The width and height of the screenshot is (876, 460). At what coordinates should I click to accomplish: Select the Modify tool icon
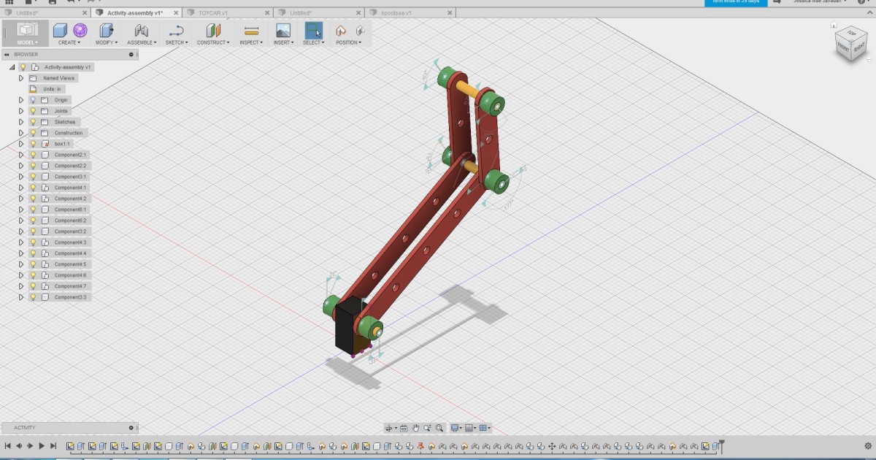tap(106, 31)
